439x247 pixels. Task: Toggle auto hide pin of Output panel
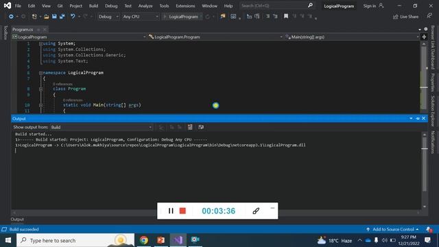pyautogui.click(x=418, y=119)
